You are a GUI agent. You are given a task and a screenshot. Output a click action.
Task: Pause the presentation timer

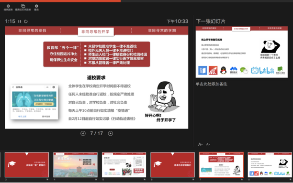click(x=20, y=22)
